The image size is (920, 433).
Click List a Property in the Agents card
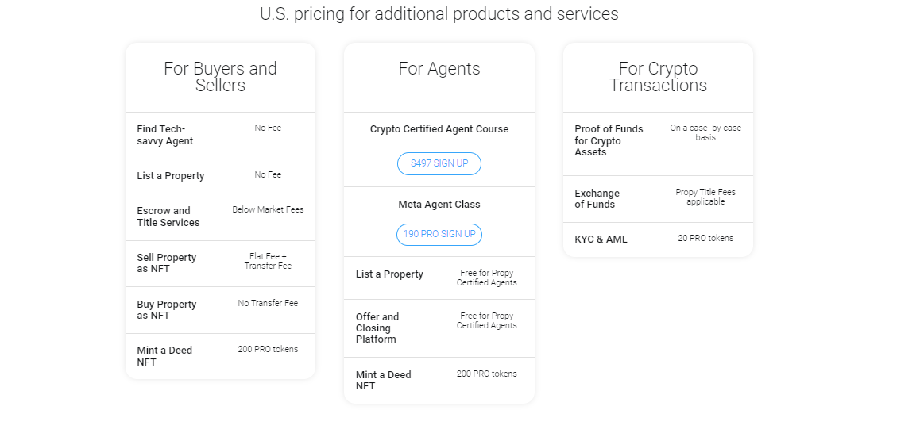pyautogui.click(x=389, y=274)
